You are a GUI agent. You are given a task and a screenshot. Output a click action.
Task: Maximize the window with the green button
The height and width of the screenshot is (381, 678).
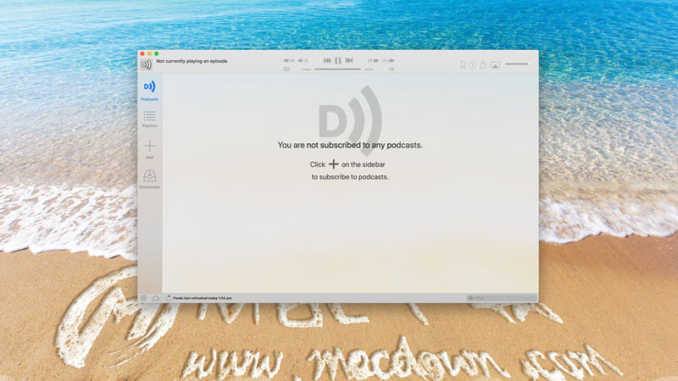[x=157, y=54]
